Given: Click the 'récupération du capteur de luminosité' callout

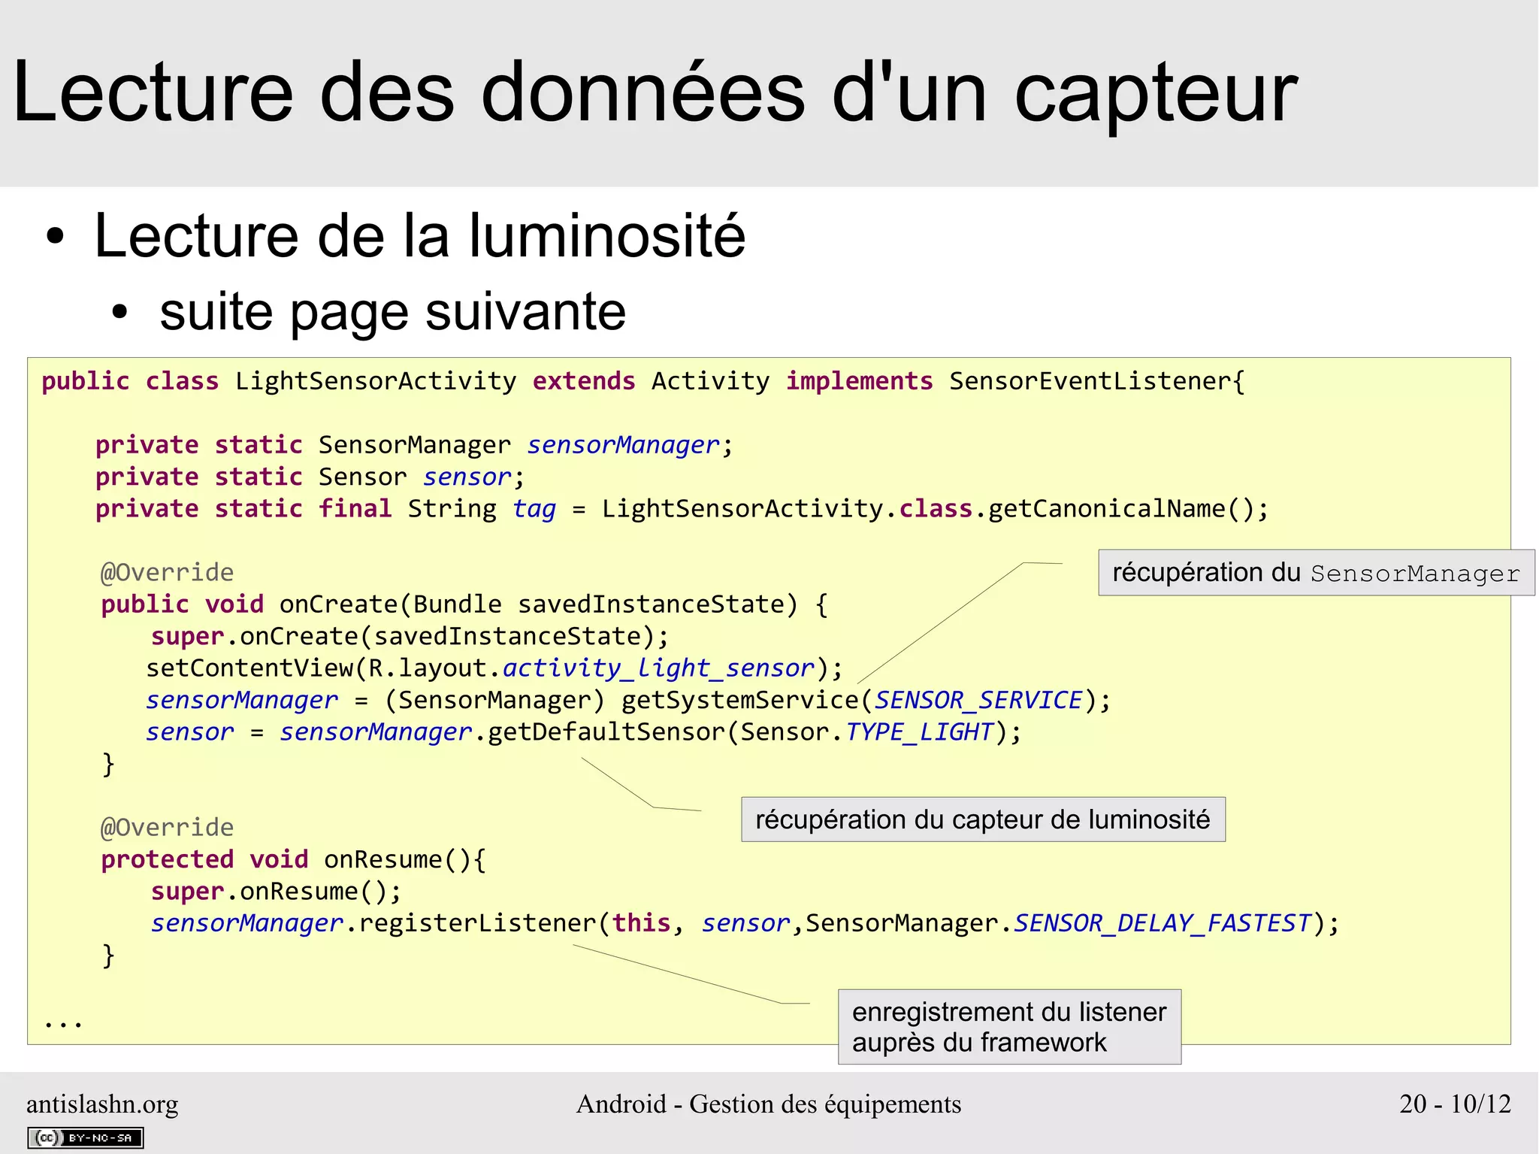Looking at the screenshot, I should [983, 819].
